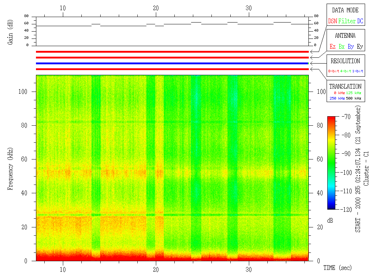The image size is (372, 279).
Task: Pick the blue 1-bit resolution entry
Action: [358, 71]
